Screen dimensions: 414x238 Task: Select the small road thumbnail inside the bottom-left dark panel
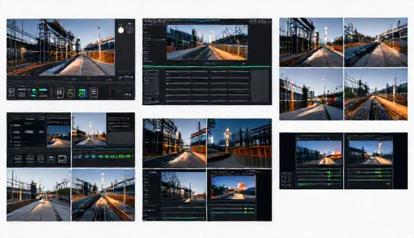click(x=59, y=136)
